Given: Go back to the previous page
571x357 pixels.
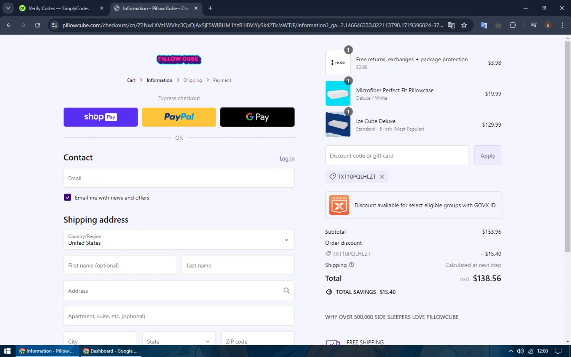Looking at the screenshot, I should (9, 25).
